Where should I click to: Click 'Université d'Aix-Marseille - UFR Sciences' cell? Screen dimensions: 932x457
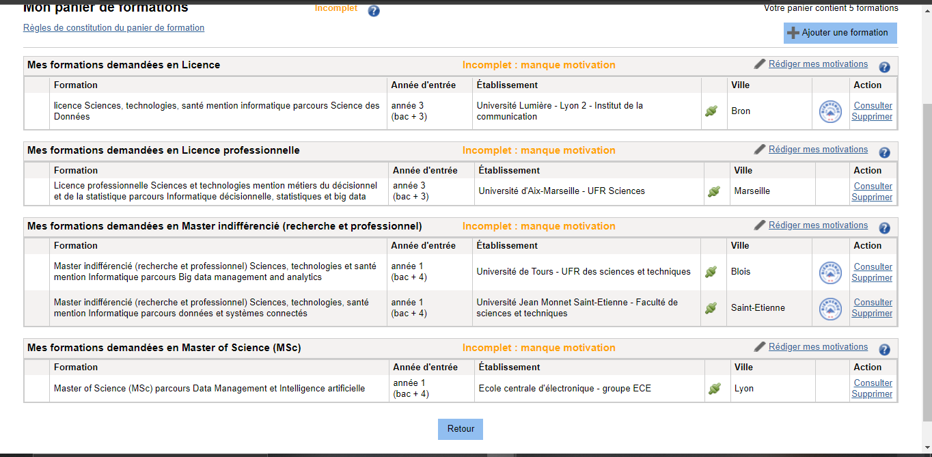pos(590,191)
